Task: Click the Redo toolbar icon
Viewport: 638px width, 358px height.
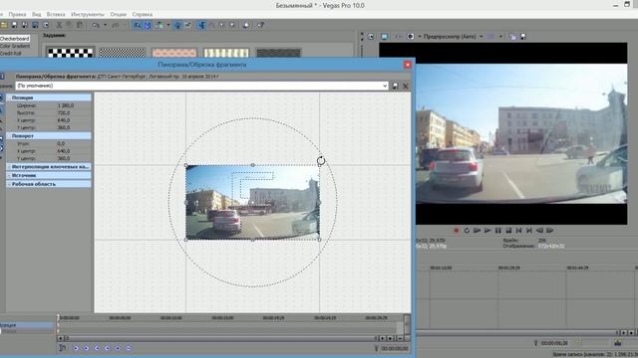Action: pos(116,25)
